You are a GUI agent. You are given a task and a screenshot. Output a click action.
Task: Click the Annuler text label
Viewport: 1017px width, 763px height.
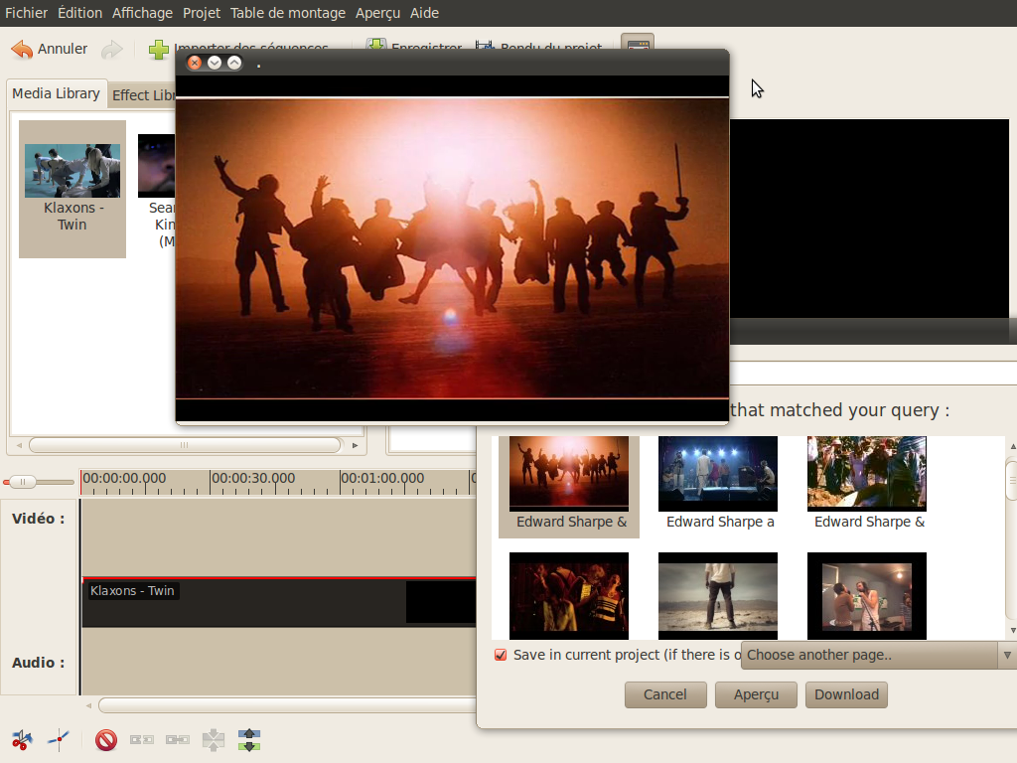click(x=63, y=50)
